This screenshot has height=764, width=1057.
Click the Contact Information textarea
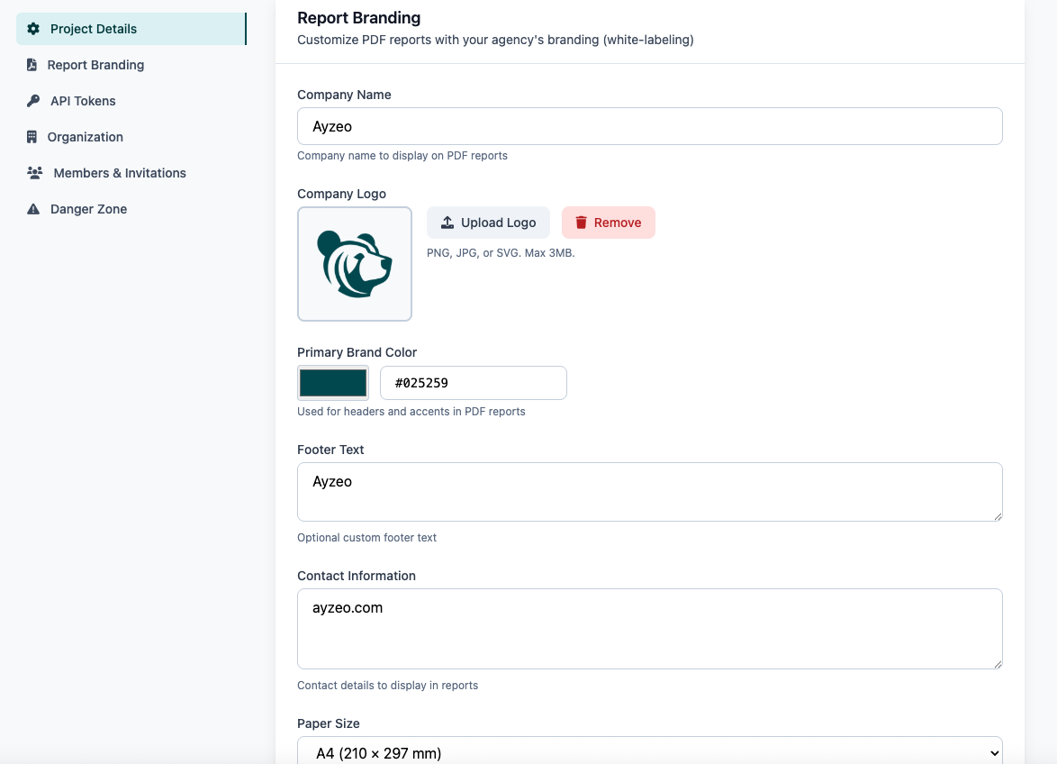click(x=649, y=629)
